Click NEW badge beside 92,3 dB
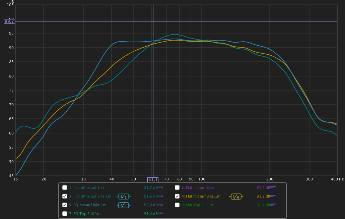 coord(160,205)
